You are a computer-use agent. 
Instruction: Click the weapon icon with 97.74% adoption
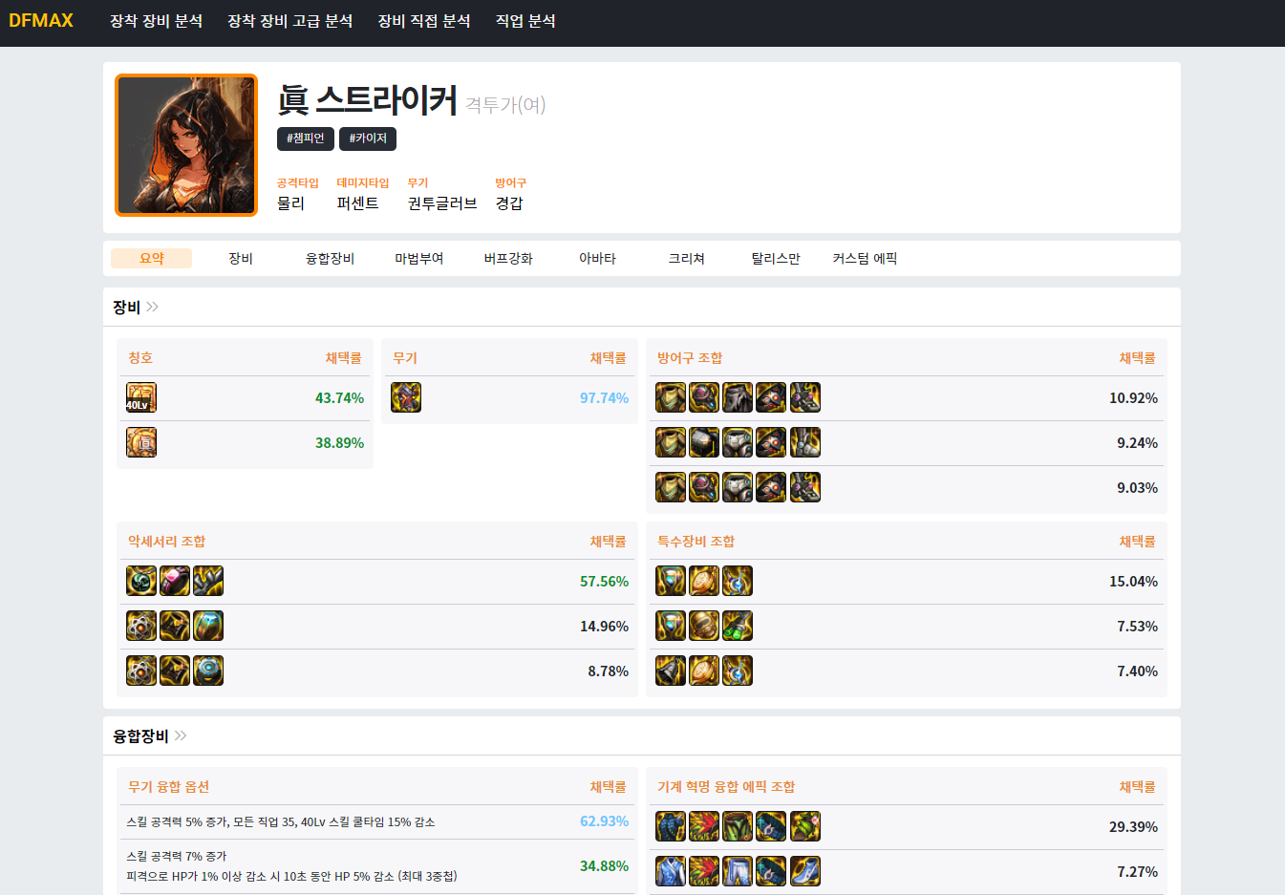pos(406,397)
